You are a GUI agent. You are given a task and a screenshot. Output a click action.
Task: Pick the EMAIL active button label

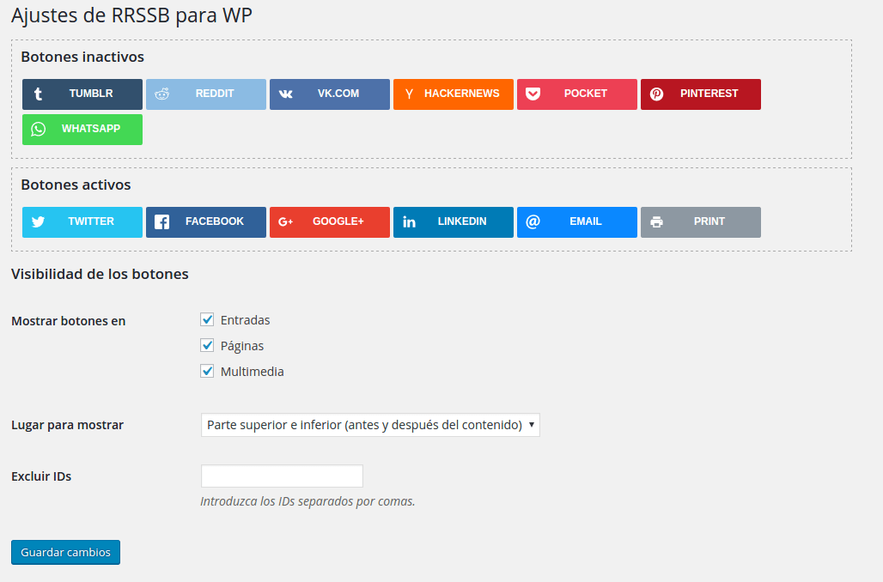(x=586, y=221)
